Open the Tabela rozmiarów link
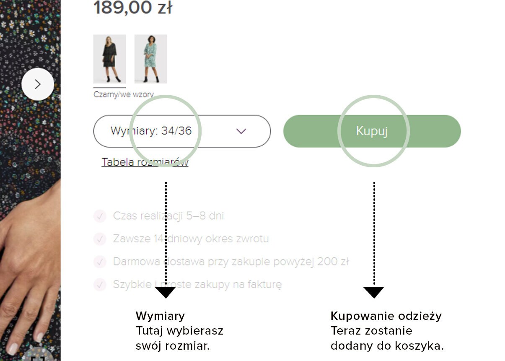The image size is (505, 361). 145,162
